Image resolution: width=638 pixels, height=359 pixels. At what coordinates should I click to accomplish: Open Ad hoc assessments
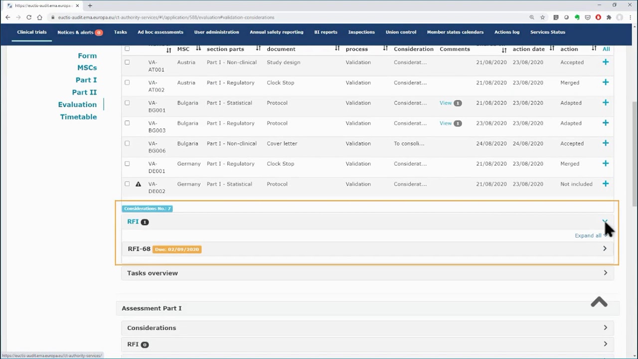pyautogui.click(x=160, y=32)
